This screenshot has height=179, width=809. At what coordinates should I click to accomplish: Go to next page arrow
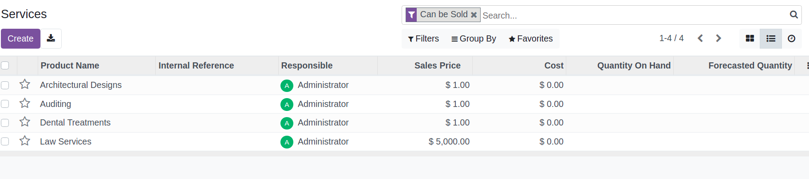pos(718,38)
